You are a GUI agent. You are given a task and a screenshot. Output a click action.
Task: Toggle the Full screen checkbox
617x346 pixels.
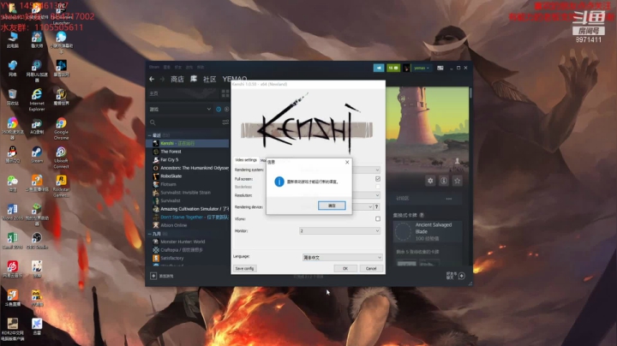click(x=378, y=179)
